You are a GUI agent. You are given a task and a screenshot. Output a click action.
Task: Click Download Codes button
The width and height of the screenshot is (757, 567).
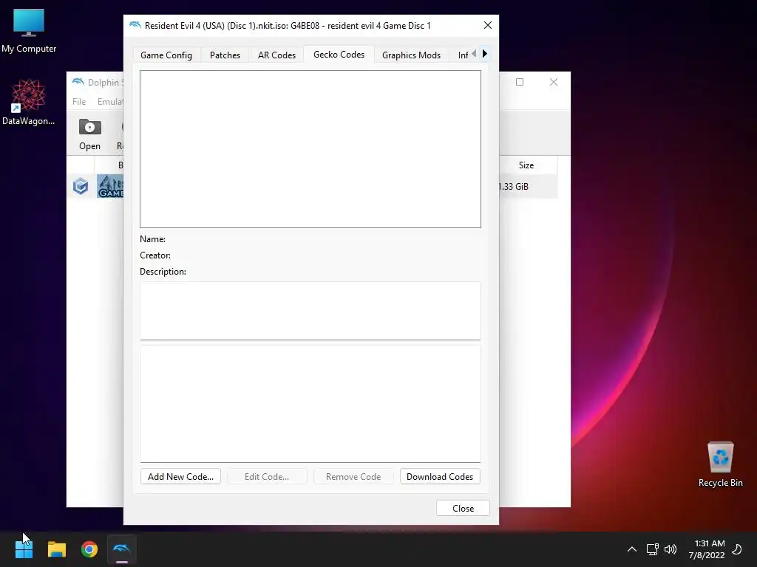[x=440, y=476]
